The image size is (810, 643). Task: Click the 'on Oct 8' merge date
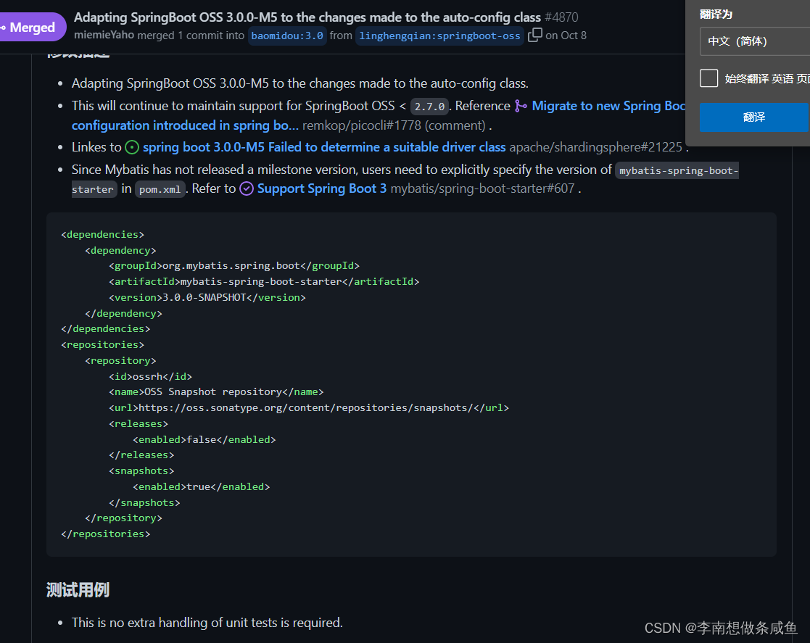pos(566,35)
